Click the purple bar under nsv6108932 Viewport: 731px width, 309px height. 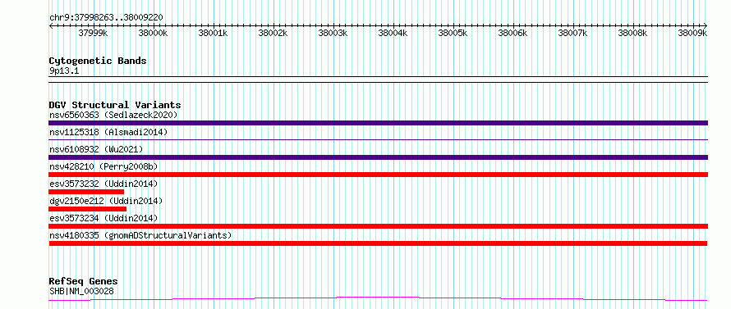click(x=378, y=157)
